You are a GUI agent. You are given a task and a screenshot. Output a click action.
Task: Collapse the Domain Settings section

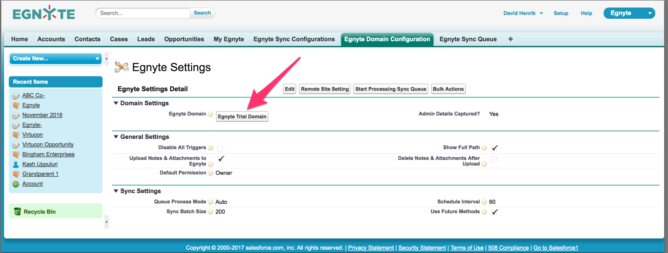(x=116, y=103)
